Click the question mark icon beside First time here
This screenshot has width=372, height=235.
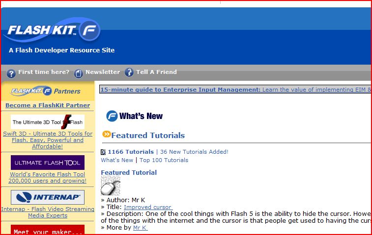coord(11,73)
